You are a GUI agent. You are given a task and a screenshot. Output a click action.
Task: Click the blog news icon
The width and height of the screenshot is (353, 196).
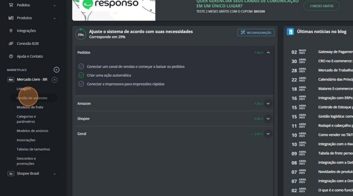290,32
